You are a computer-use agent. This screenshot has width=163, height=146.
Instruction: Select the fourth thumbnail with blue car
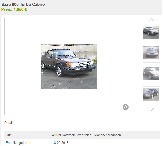click(x=151, y=95)
